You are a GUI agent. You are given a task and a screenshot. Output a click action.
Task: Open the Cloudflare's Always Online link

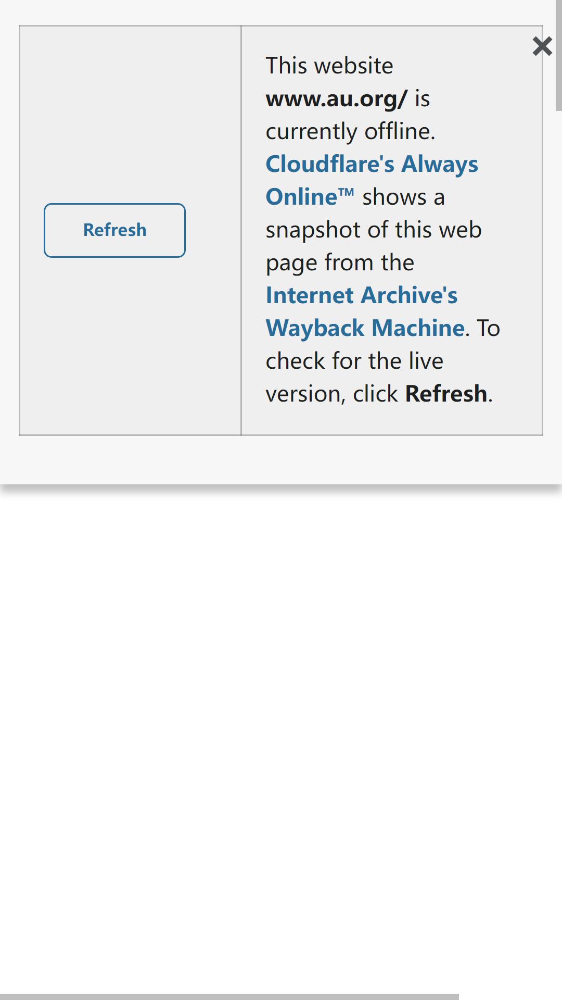coord(372,180)
